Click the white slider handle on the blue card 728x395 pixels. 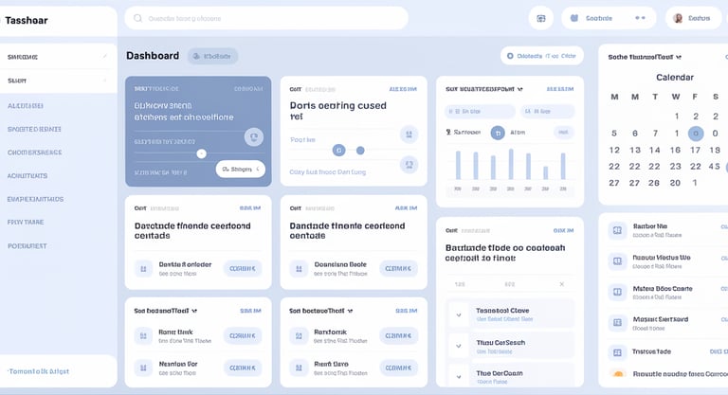[201, 153]
